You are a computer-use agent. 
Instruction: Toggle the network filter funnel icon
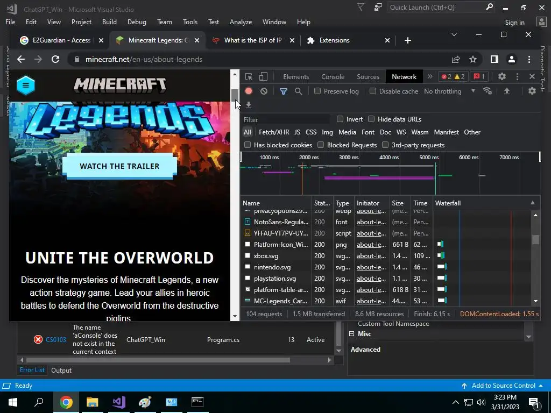283,91
